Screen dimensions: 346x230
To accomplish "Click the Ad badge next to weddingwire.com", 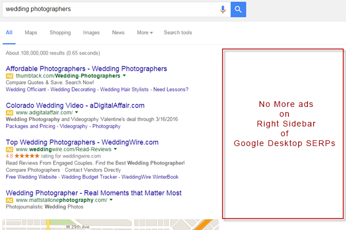I will [9, 149].
